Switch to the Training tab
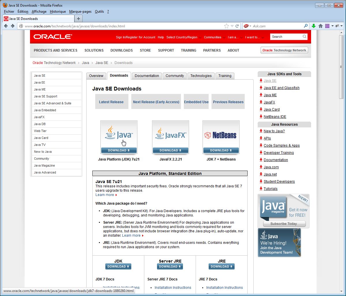The height and width of the screenshot is (296, 346). click(x=225, y=76)
